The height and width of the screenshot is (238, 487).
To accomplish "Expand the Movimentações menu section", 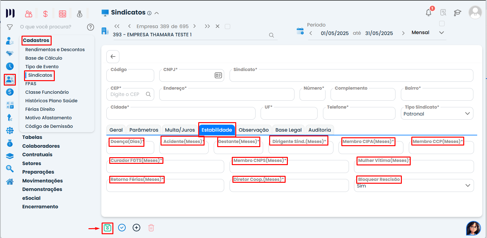I will click(x=42, y=181).
